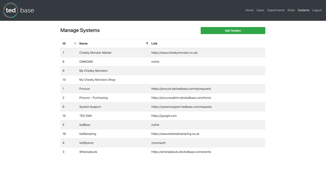Open Departments in the navigation bar
Viewport: 326px width, 184px height.
point(276,10)
